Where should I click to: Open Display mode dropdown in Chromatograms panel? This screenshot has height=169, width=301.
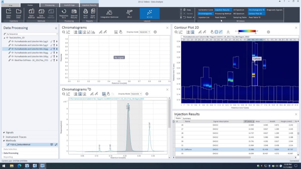point(144,32)
